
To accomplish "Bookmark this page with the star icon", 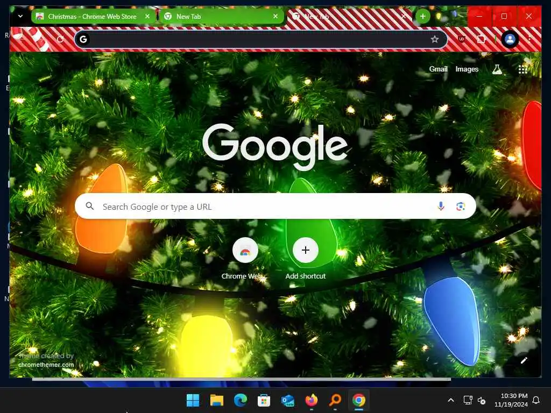I will [x=435, y=39].
